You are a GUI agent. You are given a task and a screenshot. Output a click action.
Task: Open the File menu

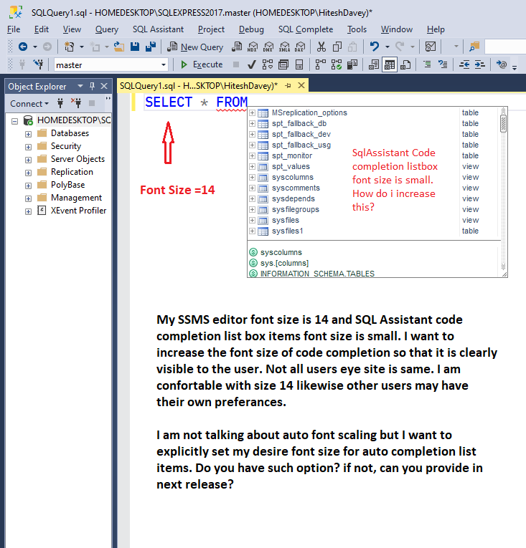tap(14, 29)
